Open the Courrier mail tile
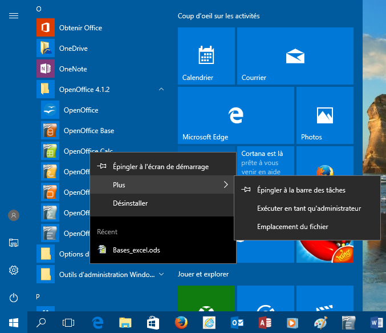 pos(295,56)
